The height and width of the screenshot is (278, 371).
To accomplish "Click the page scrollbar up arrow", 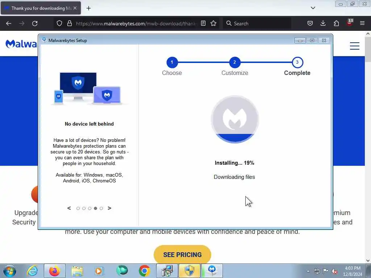I will pyautogui.click(x=368, y=34).
